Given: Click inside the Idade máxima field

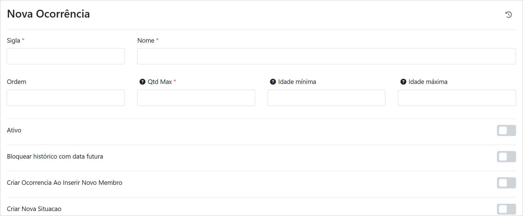Looking at the screenshot, I should click(457, 98).
